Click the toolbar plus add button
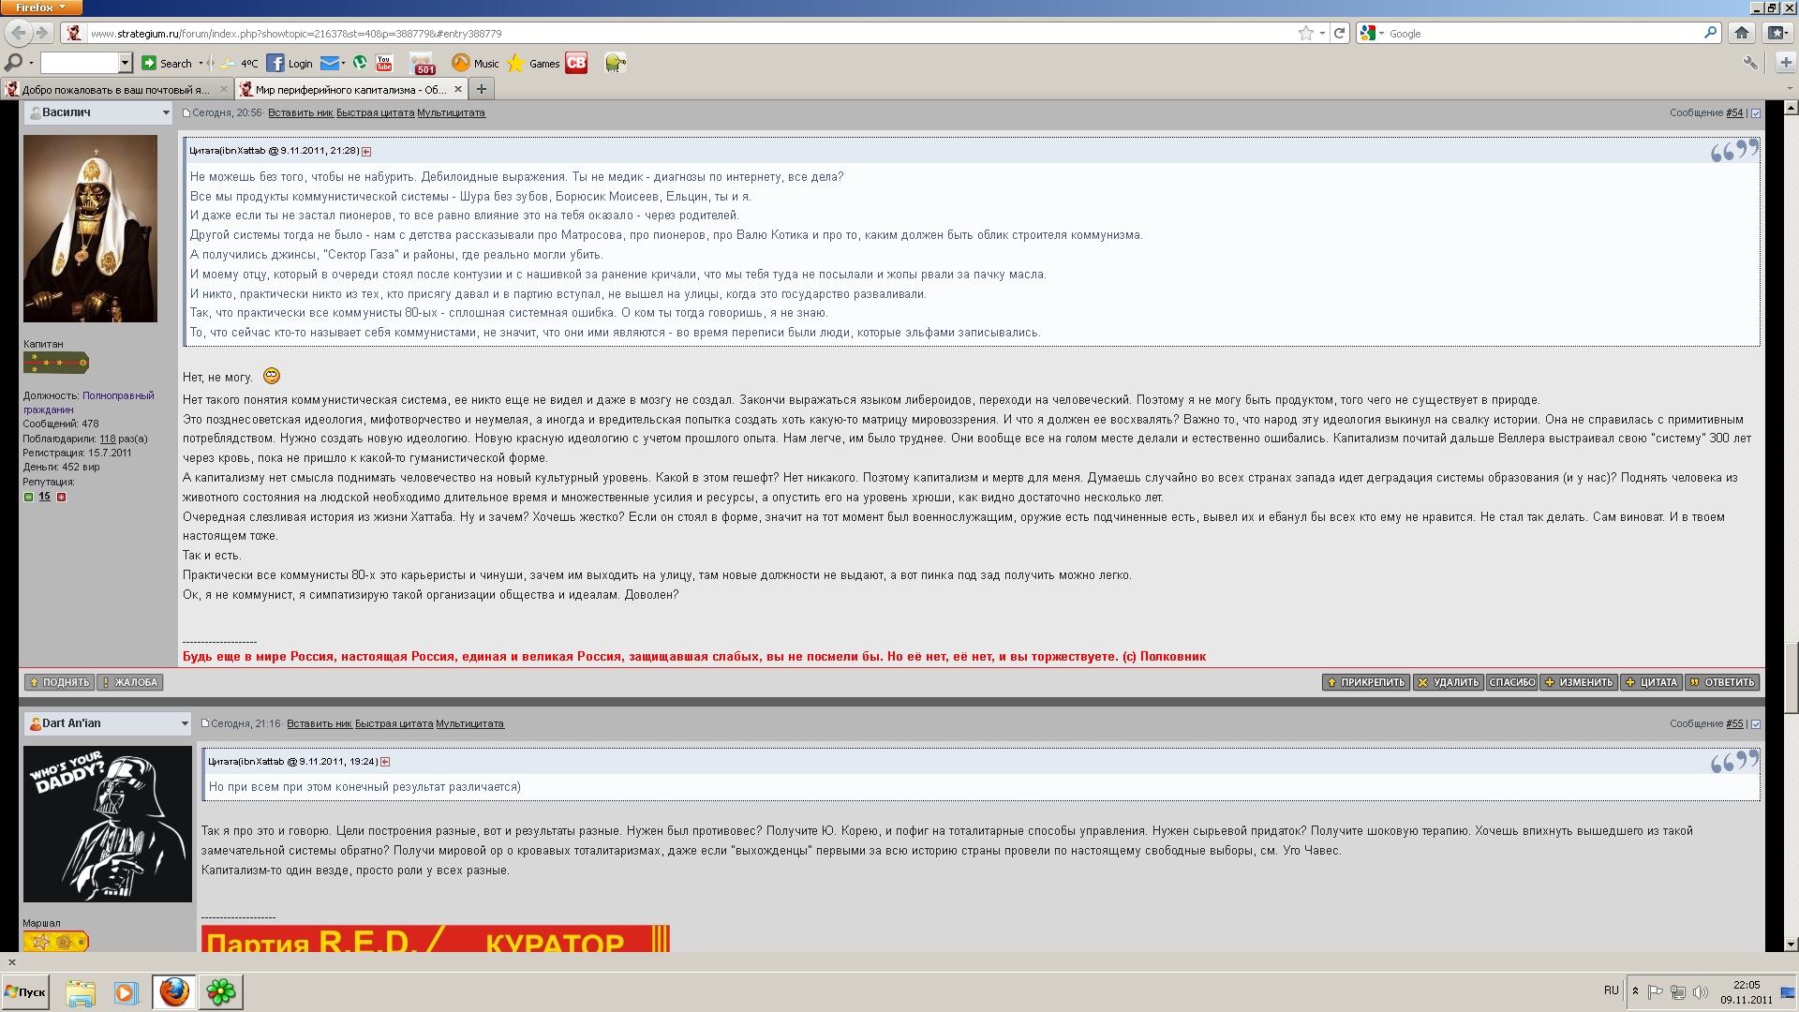1799x1012 pixels. pyautogui.click(x=1785, y=63)
